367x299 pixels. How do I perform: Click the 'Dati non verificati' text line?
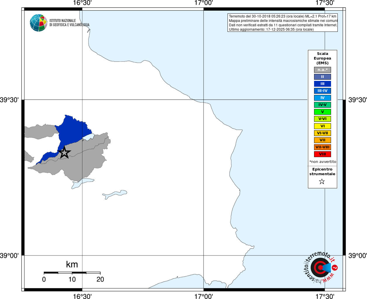click(283, 25)
